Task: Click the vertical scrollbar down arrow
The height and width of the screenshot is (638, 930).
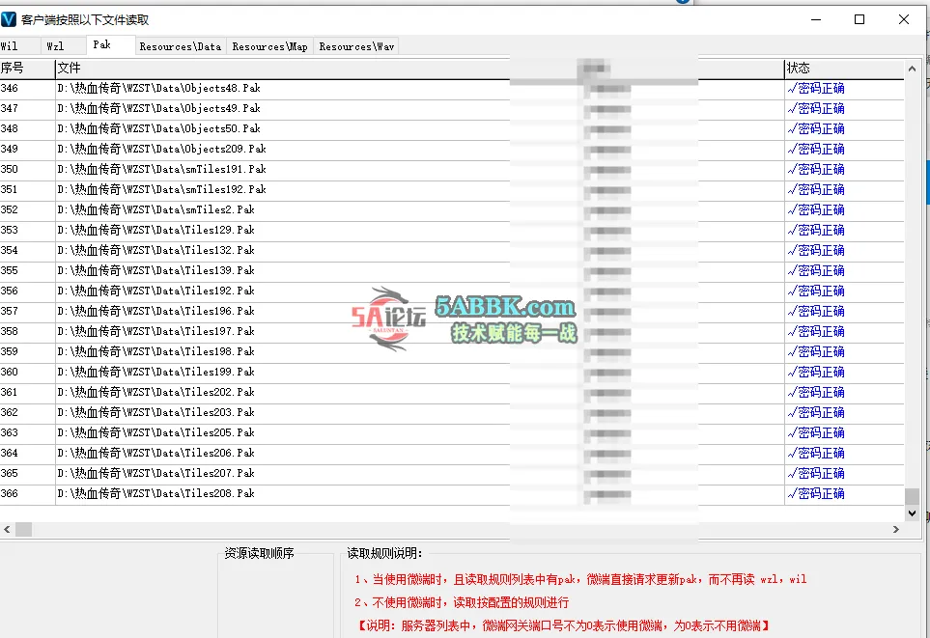Action: click(912, 513)
